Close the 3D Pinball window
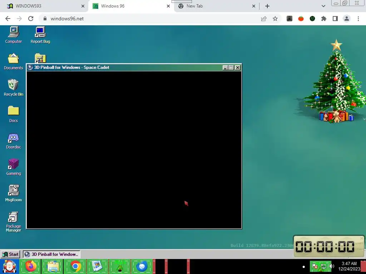Image resolution: width=366 pixels, height=274 pixels. pyautogui.click(x=237, y=67)
